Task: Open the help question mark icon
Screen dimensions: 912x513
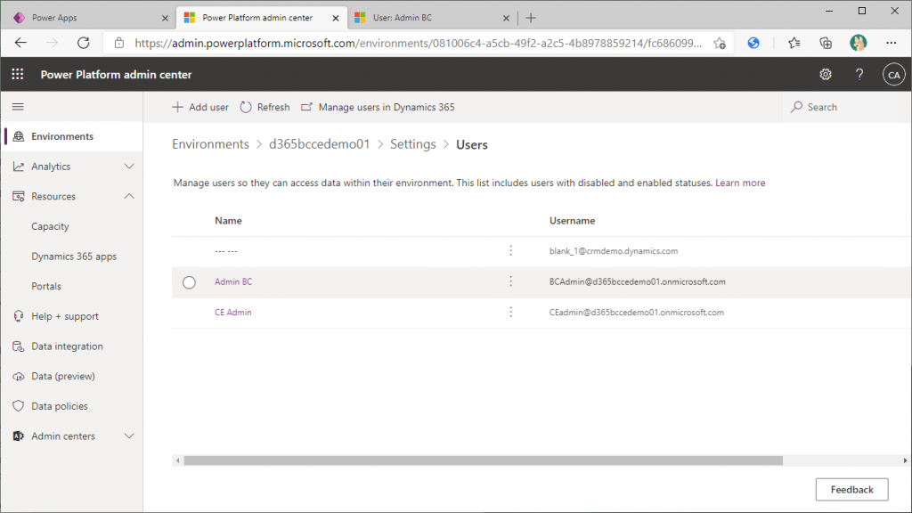Action: (859, 75)
